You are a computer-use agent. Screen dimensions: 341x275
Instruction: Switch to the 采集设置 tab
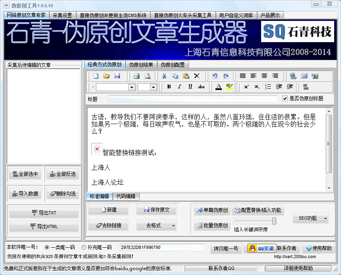tap(62, 15)
